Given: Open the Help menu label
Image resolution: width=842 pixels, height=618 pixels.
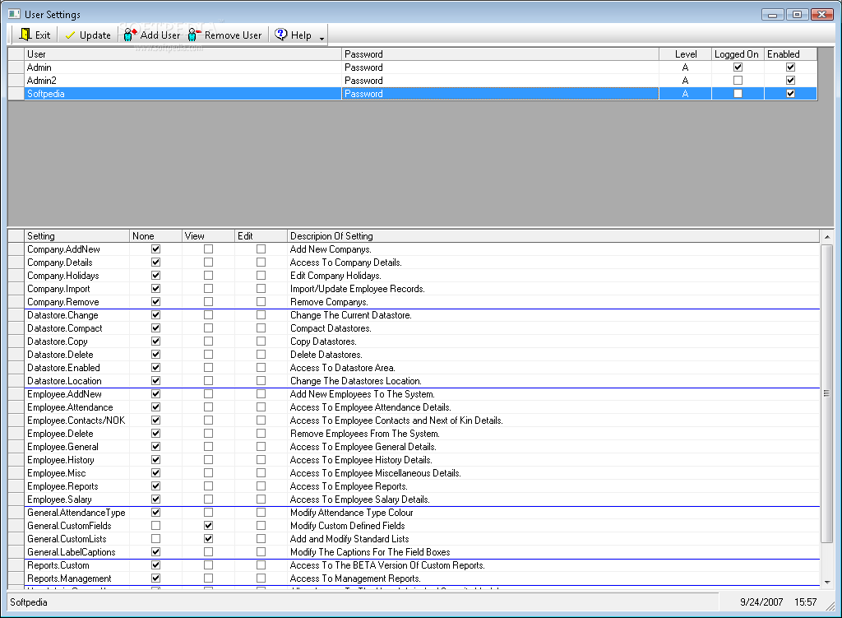Looking at the screenshot, I should point(301,35).
